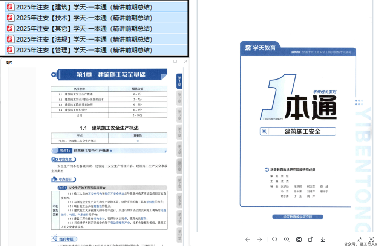Go to the previous image with the left arrow
The height and width of the screenshot is (246, 377).
click(247, 240)
